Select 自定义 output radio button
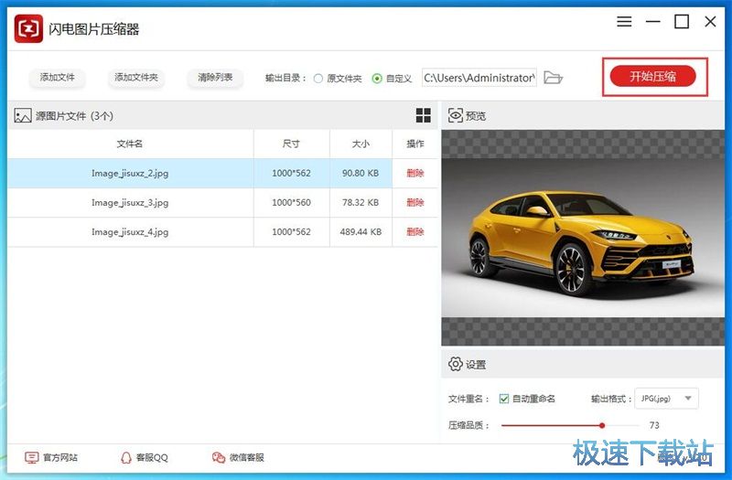 377,79
